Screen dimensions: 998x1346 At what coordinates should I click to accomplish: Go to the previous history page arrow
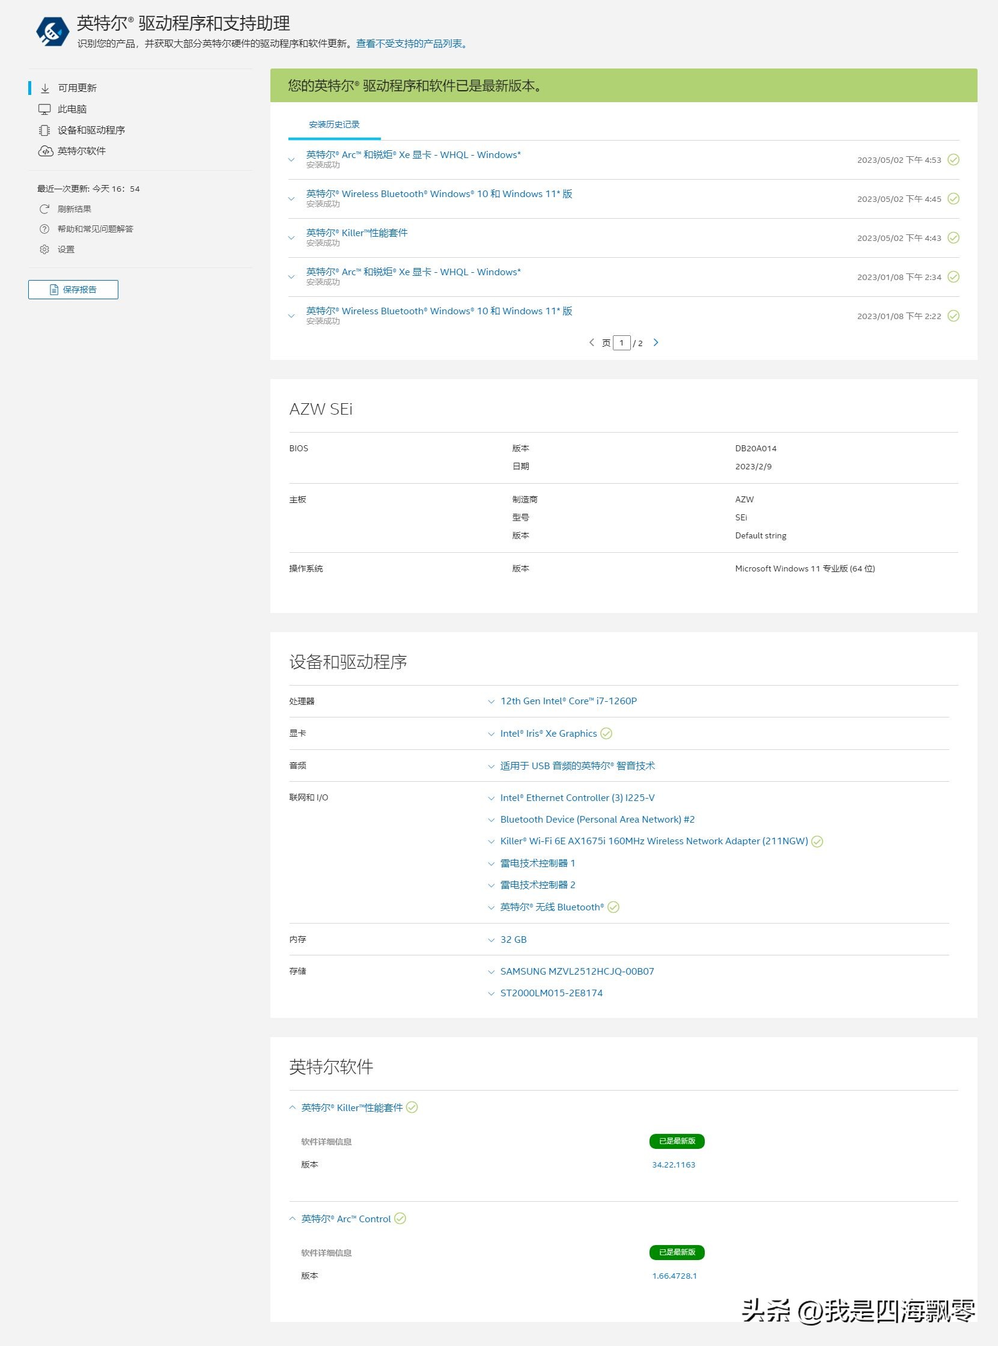pos(591,343)
